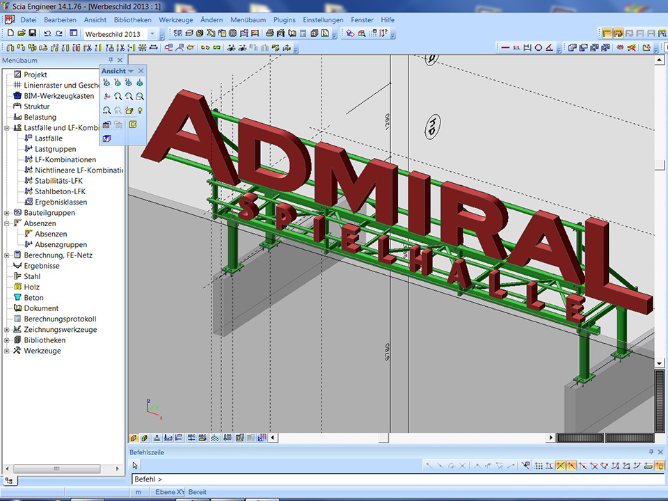Click view in X direction icon
The image size is (668, 501).
[x=106, y=83]
